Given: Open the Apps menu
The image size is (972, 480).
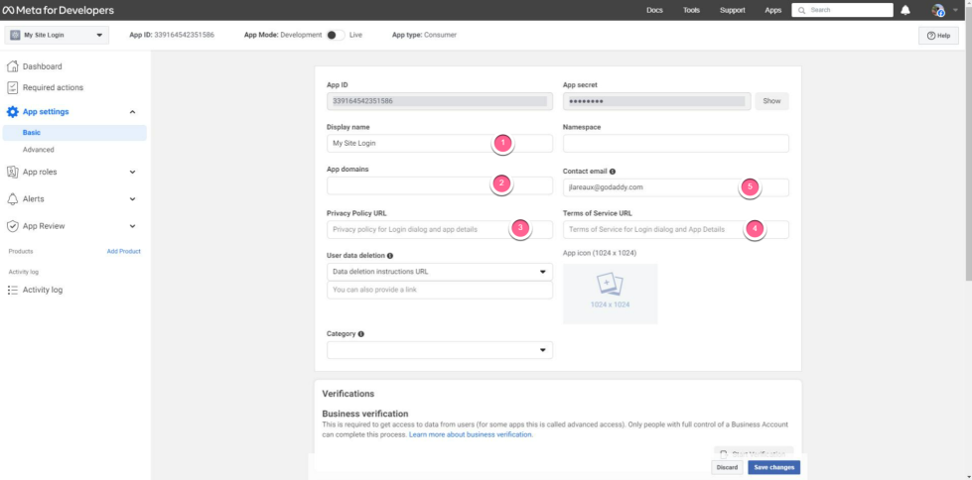Looking at the screenshot, I should pyautogui.click(x=773, y=11).
